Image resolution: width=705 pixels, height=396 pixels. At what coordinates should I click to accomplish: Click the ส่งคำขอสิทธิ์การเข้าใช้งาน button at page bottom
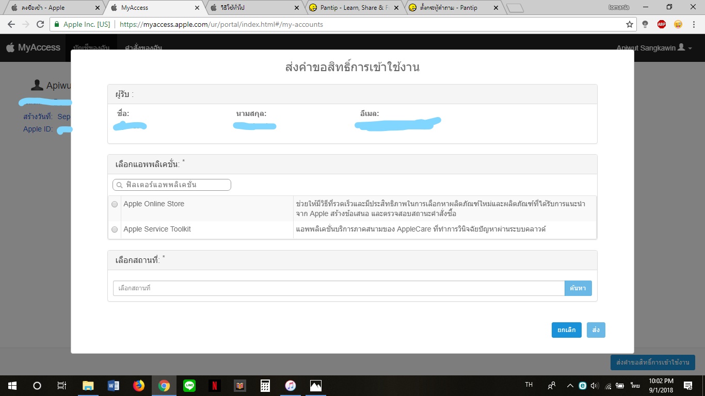[x=653, y=362]
